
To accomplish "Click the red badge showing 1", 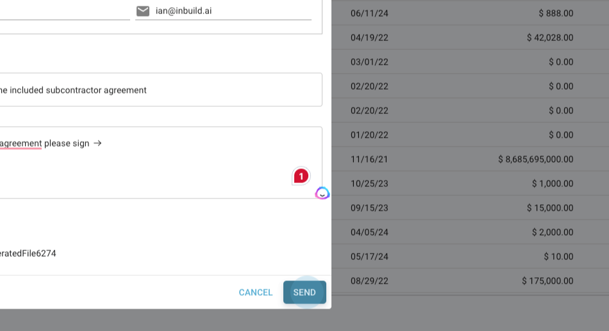I will click(x=301, y=176).
